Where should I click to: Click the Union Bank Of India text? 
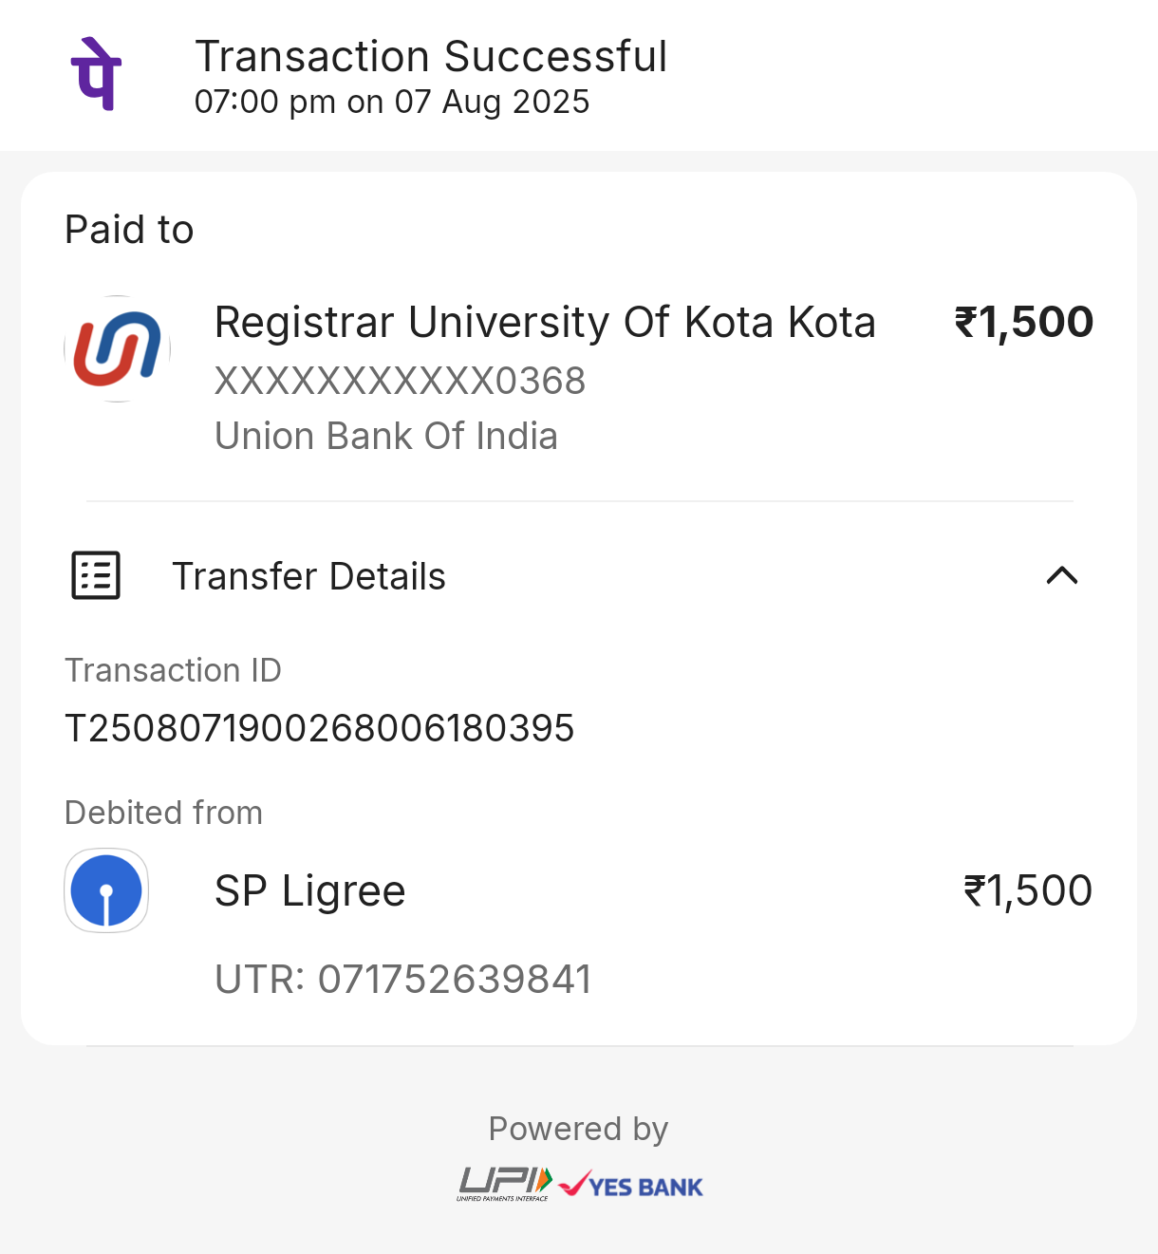tap(385, 436)
